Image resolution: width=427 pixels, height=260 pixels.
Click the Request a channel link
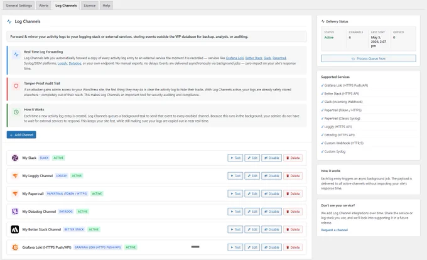(x=335, y=230)
